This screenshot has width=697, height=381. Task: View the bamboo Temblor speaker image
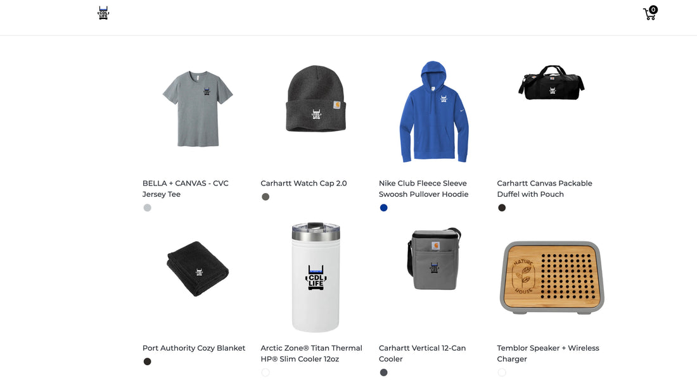552,277
